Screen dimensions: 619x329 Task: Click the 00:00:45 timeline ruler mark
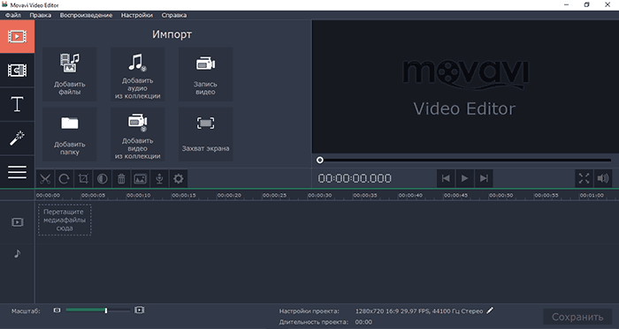(x=455, y=195)
